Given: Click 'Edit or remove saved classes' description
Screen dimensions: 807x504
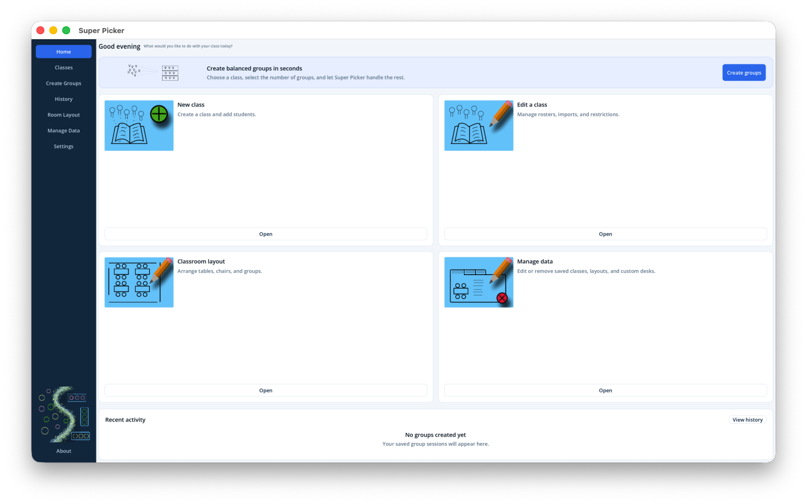Looking at the screenshot, I should (587, 271).
